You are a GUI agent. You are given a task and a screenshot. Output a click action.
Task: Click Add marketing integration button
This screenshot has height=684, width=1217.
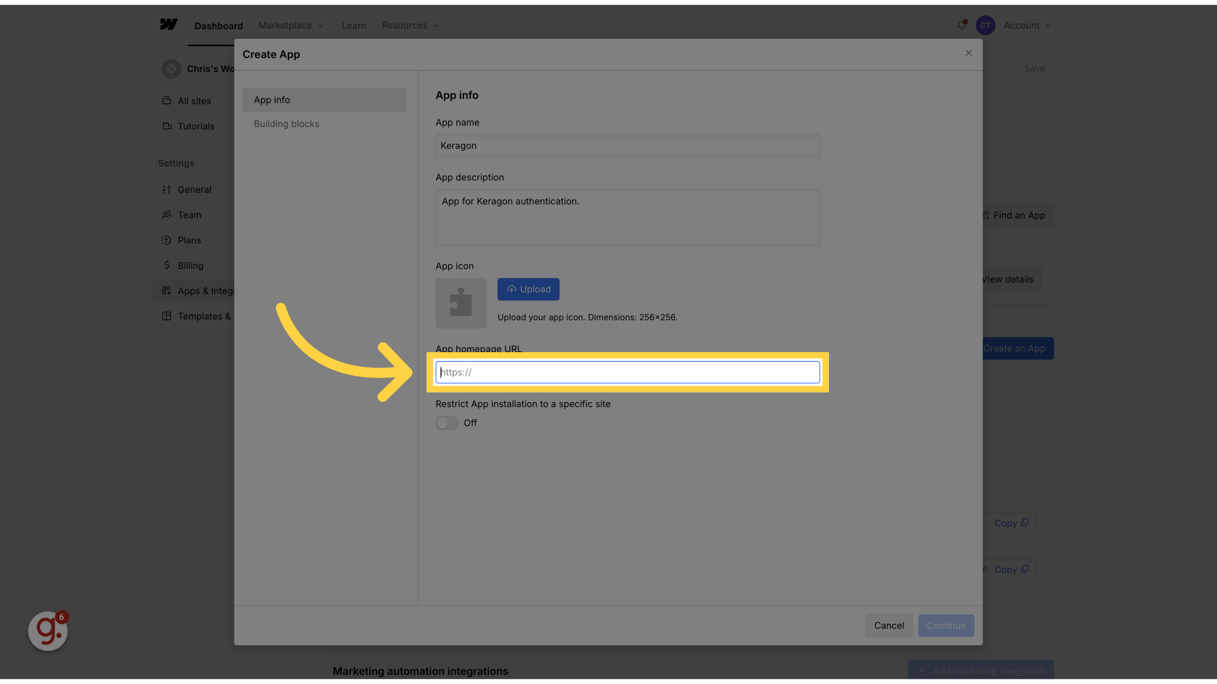(x=981, y=671)
